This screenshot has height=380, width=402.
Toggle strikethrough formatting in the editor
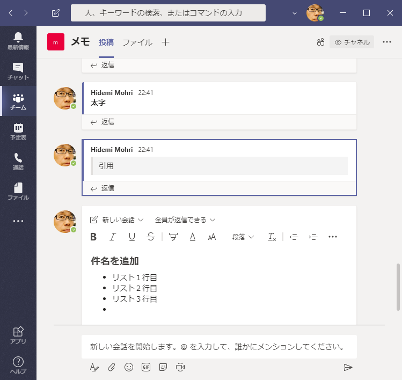(x=151, y=237)
